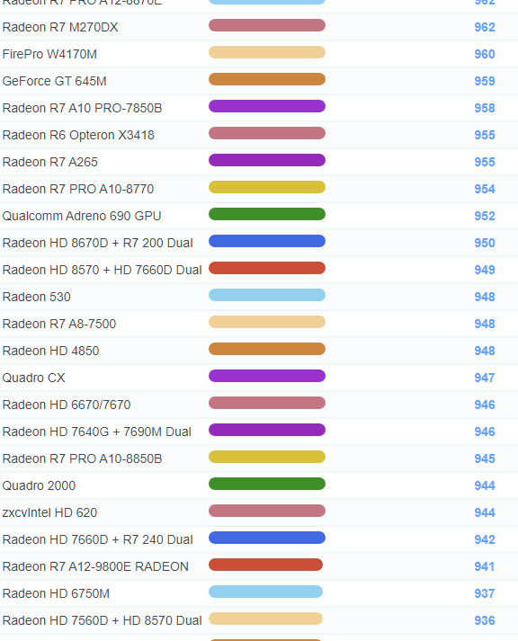This screenshot has height=641, width=518.
Task: Click Radeon HD 6670/7670 score 946
Action: pyautogui.click(x=485, y=405)
